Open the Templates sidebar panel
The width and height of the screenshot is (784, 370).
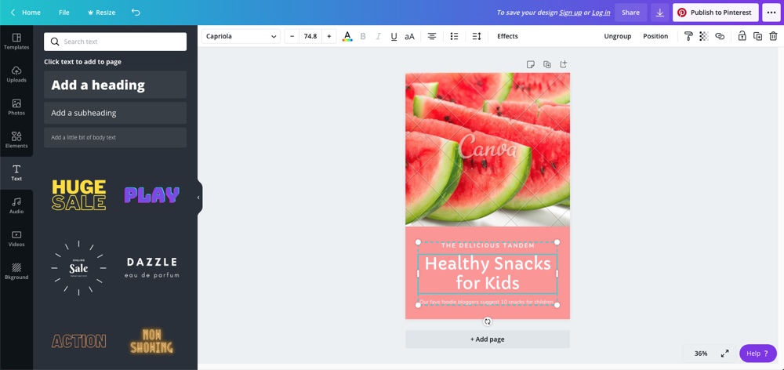(x=16, y=42)
